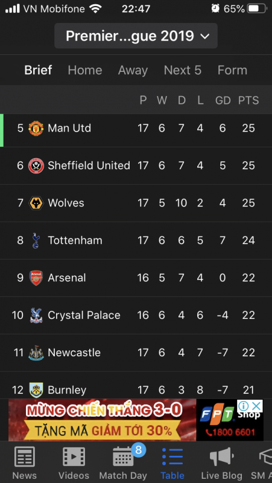The image size is (272, 483).
Task: Expand the Premier League 2019 dropdown
Action: click(136, 36)
